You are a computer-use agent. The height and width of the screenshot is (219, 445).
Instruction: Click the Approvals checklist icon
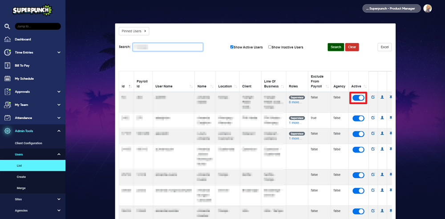(8, 91)
